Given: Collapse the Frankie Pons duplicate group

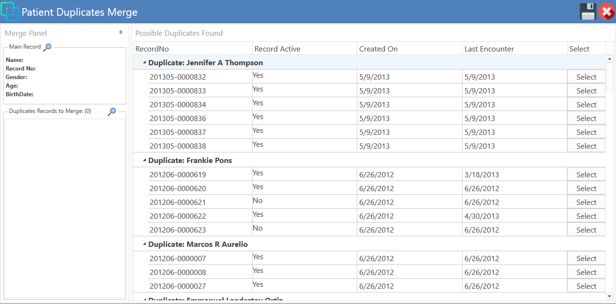Looking at the screenshot, I should point(144,160).
